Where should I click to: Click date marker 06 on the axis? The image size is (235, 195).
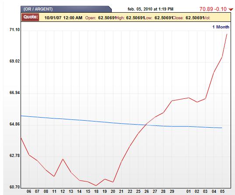29,192
